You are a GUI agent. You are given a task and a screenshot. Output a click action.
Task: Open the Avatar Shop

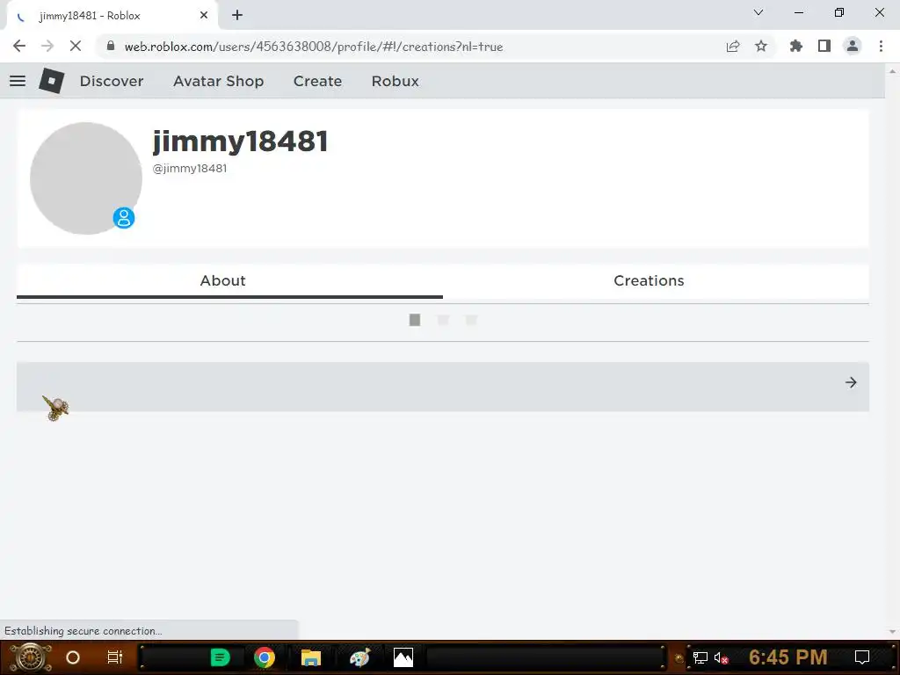pyautogui.click(x=219, y=81)
